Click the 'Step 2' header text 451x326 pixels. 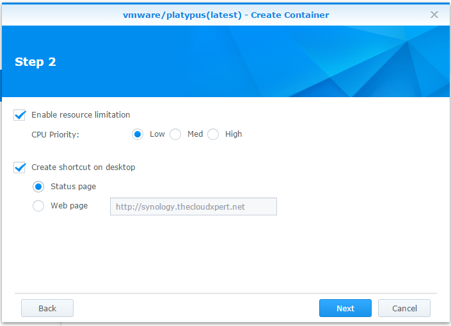pos(35,62)
